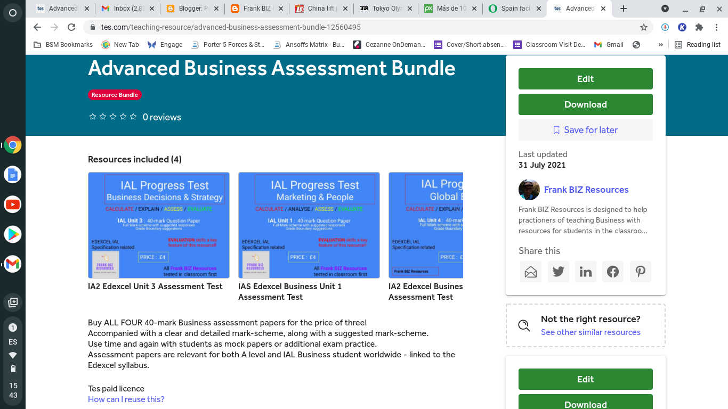728x409 pixels.
Task: Open the Gmail bookmark
Action: click(609, 45)
